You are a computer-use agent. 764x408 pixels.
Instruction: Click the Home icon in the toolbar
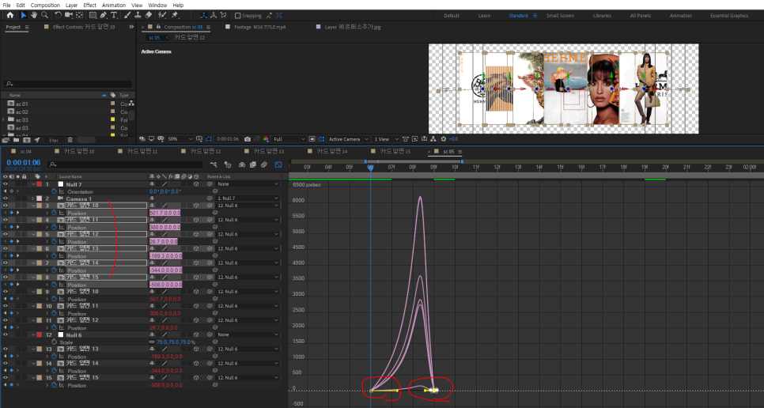[x=9, y=15]
